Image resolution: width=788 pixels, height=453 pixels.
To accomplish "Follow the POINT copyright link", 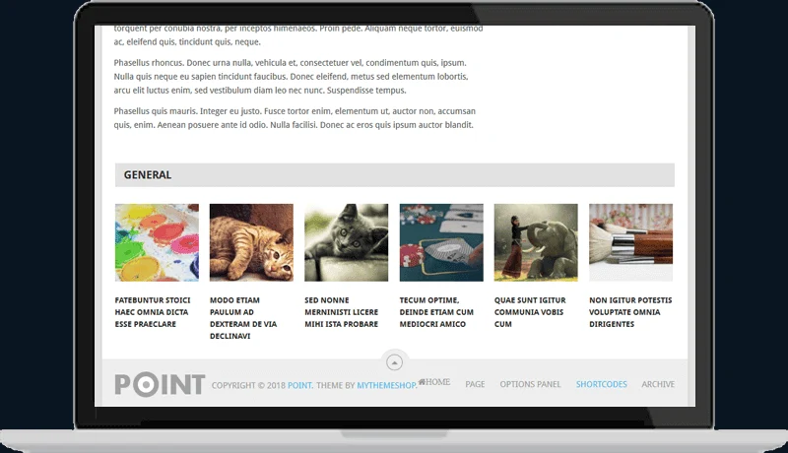I will coord(300,385).
